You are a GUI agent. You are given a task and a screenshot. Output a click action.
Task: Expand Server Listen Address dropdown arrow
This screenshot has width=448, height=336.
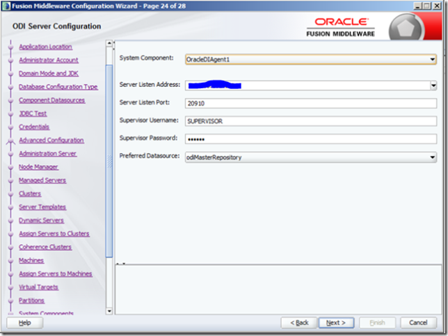tap(433, 86)
